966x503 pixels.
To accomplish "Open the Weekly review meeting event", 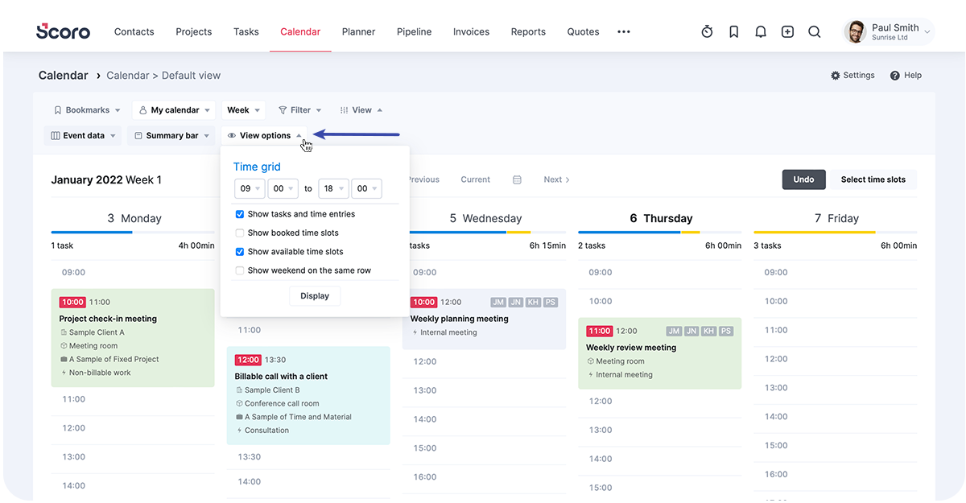I will point(659,353).
